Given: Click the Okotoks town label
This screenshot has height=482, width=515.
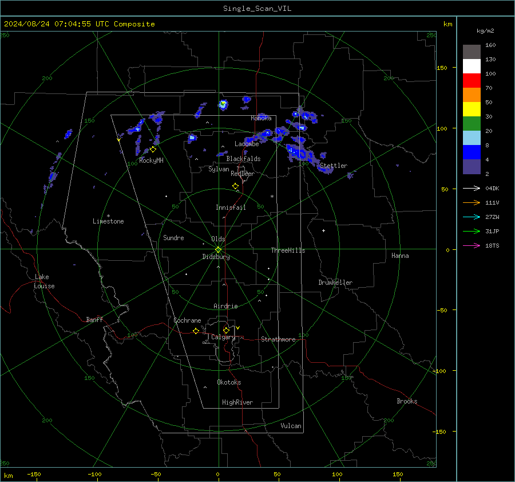Looking at the screenshot, I should point(229,382).
